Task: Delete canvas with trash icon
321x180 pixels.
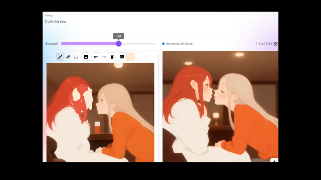Action: [112, 57]
